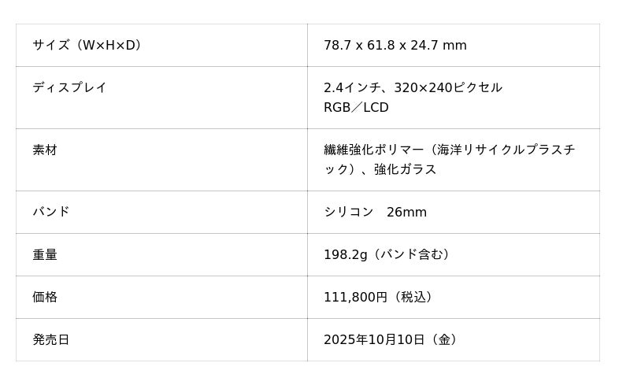Click the 発売日 row label
The width and height of the screenshot is (630, 385).
click(x=51, y=339)
